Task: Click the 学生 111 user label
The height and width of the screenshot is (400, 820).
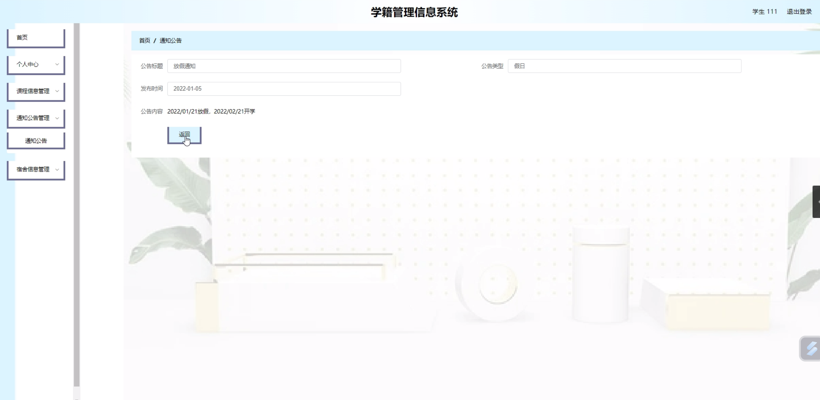Action: [764, 12]
